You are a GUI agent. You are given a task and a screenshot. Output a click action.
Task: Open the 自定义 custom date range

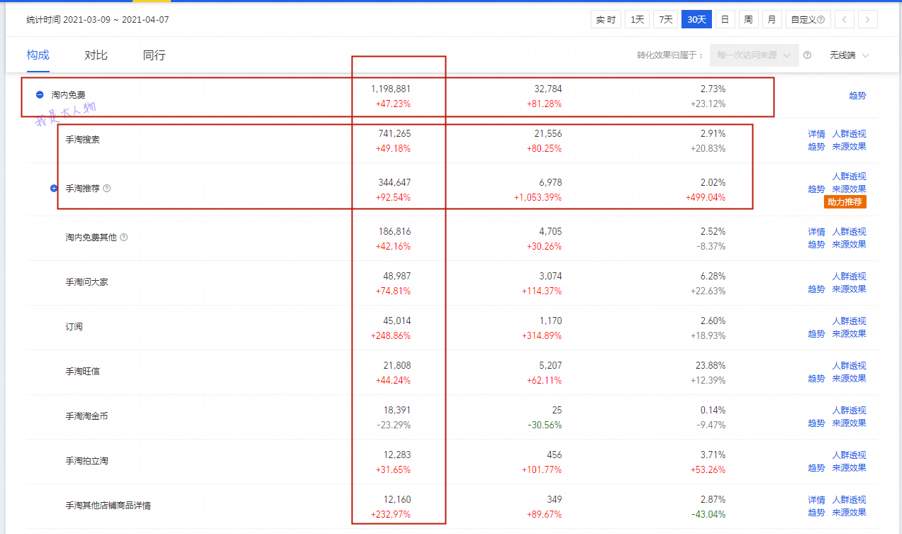click(808, 19)
